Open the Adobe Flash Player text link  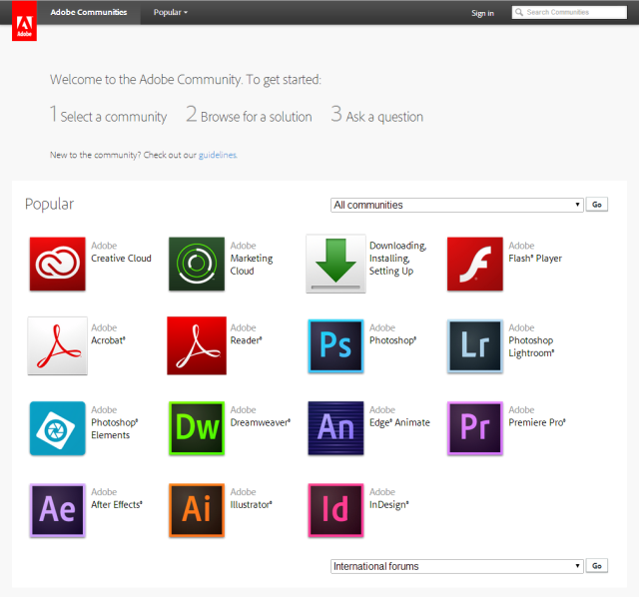535,252
